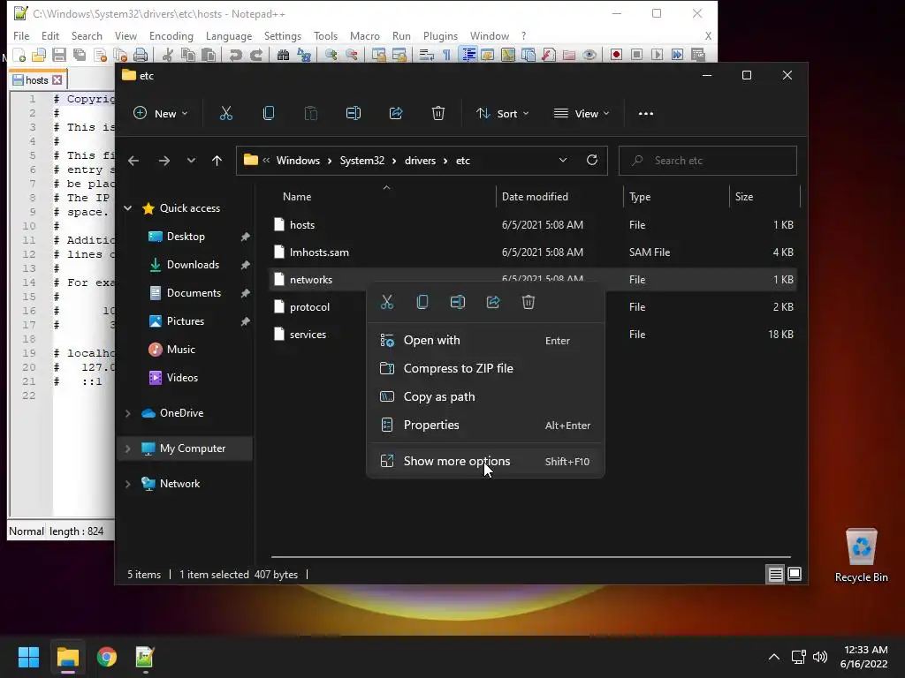Click Show more options
This screenshot has width=905, height=678.
[485, 461]
